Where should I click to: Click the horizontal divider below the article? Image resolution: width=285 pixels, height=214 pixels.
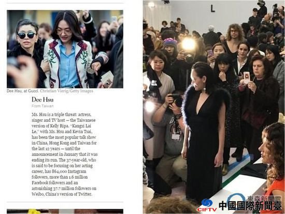[x=65, y=202]
